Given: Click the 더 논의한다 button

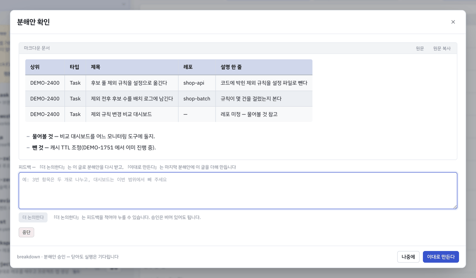Looking at the screenshot, I should [x=33, y=217].
